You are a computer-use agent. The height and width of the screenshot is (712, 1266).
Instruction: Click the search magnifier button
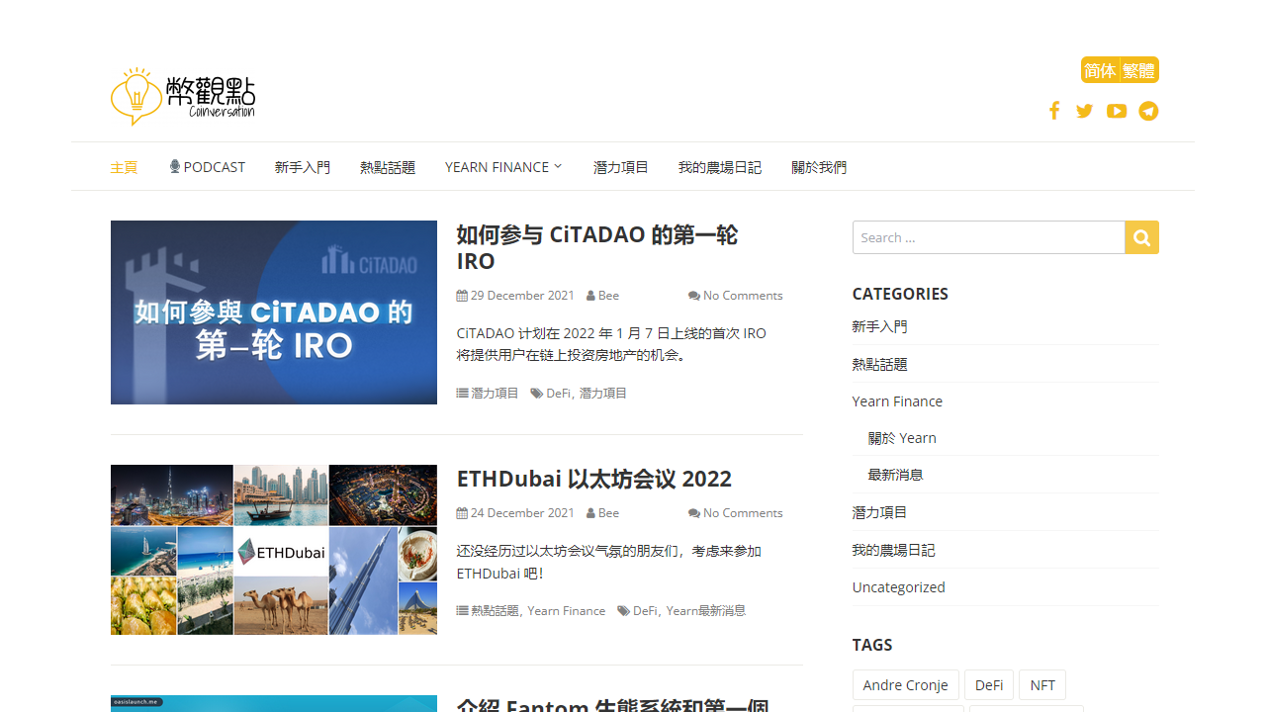(x=1141, y=237)
